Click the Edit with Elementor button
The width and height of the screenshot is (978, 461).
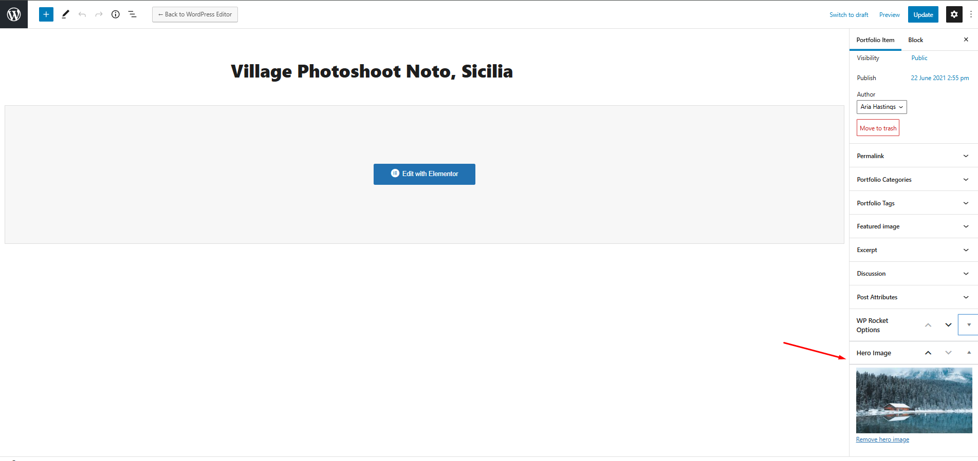[x=425, y=174]
